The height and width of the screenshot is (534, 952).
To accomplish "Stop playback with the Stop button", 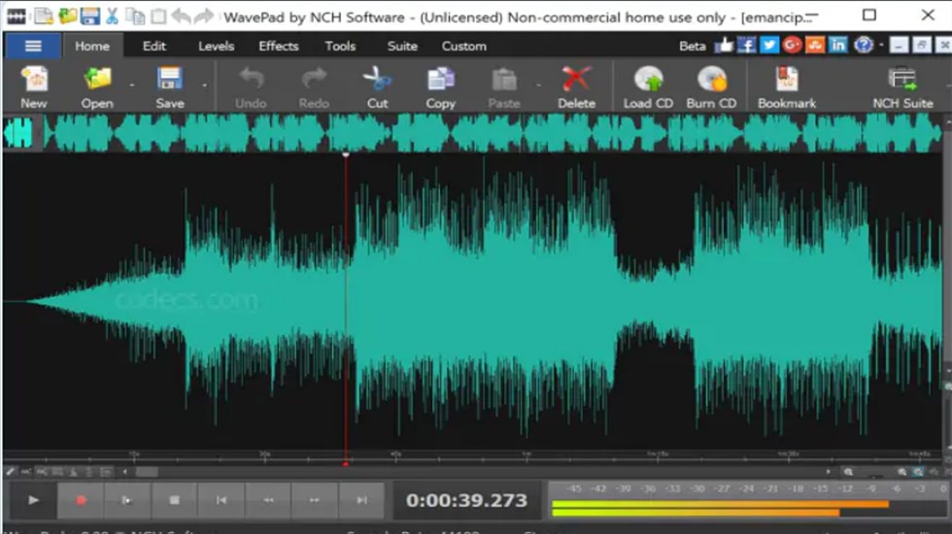I will point(174,500).
